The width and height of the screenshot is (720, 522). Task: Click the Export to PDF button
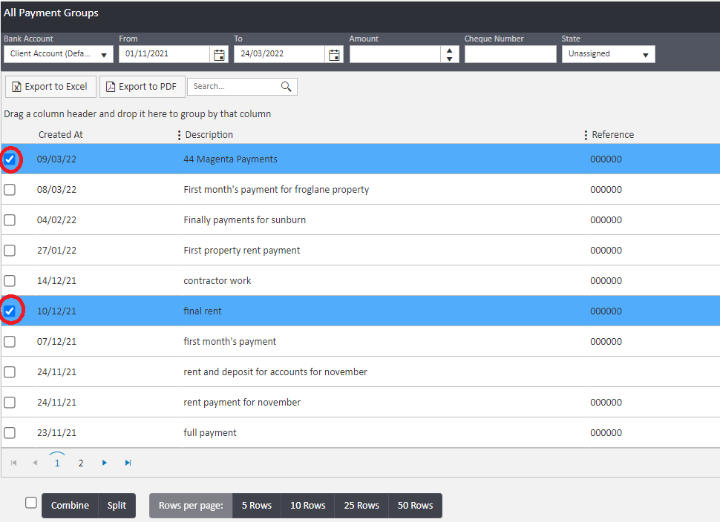(142, 87)
